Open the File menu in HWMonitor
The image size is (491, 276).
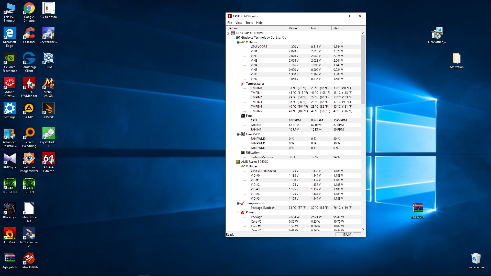coord(230,23)
